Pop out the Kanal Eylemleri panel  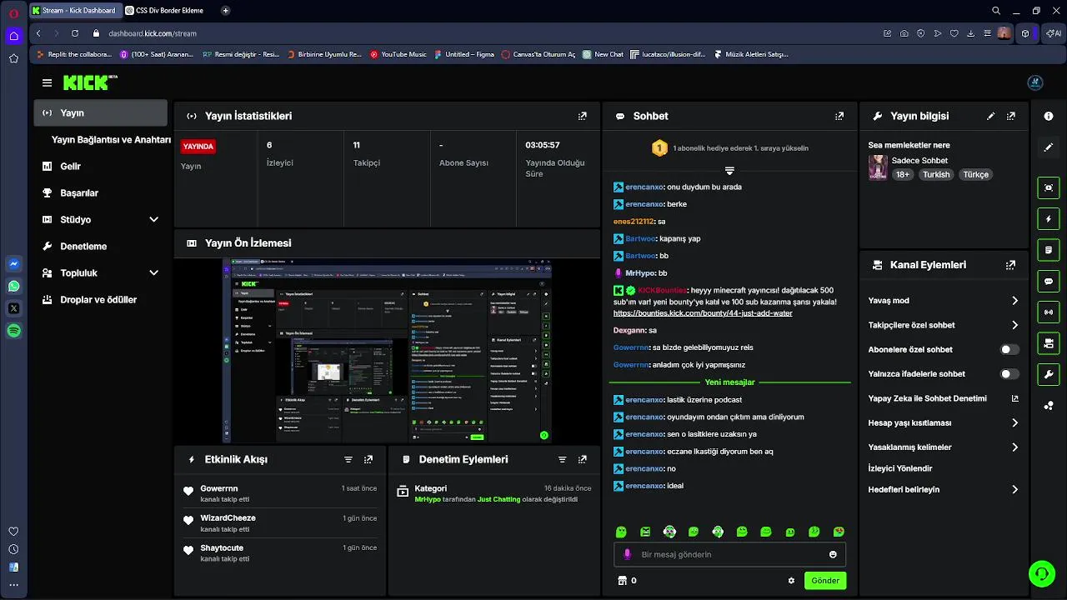point(1010,265)
